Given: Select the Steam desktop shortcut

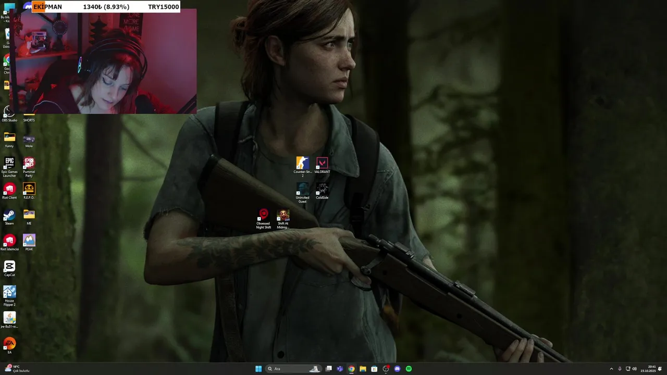Looking at the screenshot, I should 9,217.
